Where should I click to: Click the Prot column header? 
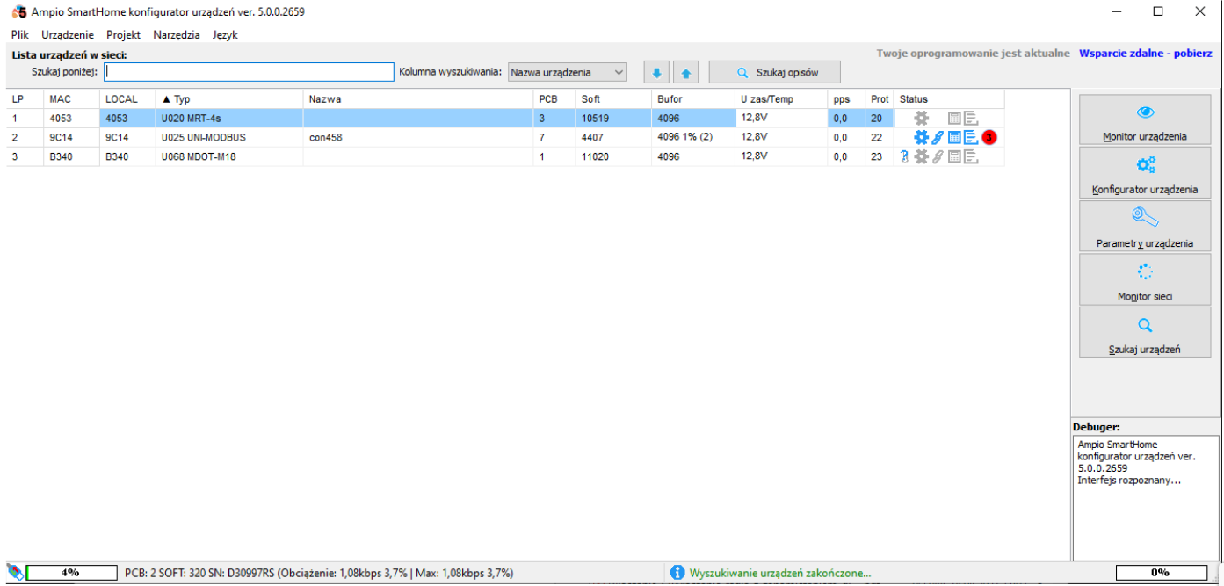pyautogui.click(x=880, y=99)
